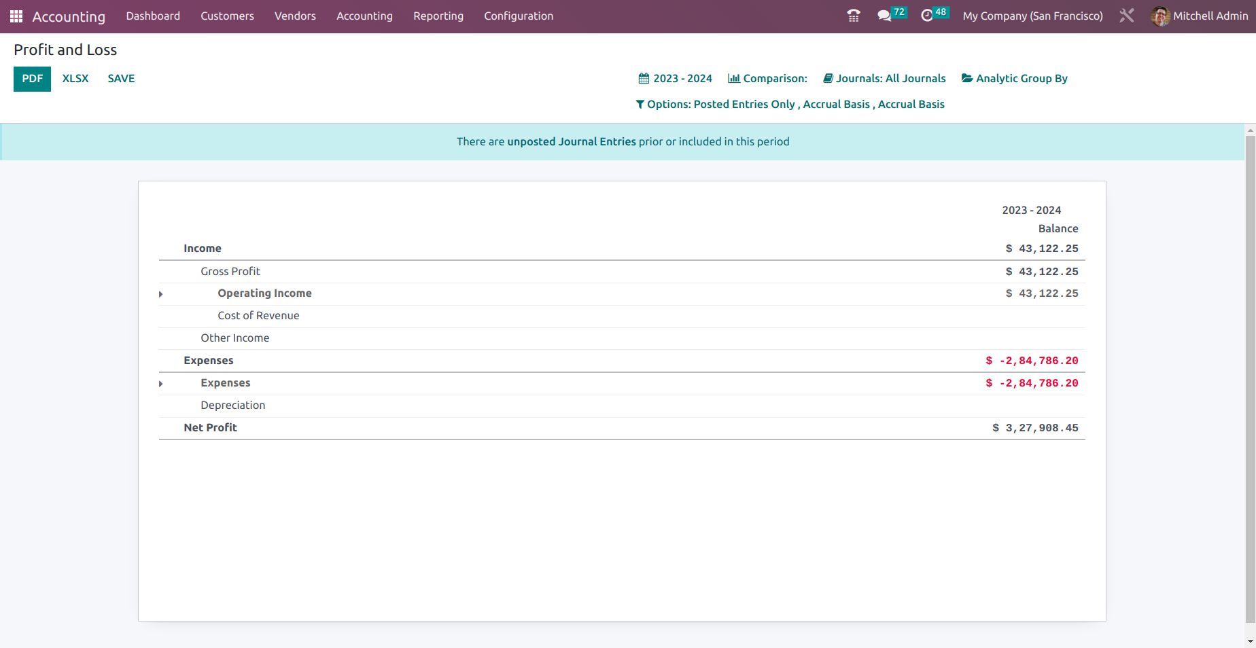1256x648 pixels.
Task: Click the Comparison bar chart icon
Action: point(733,79)
